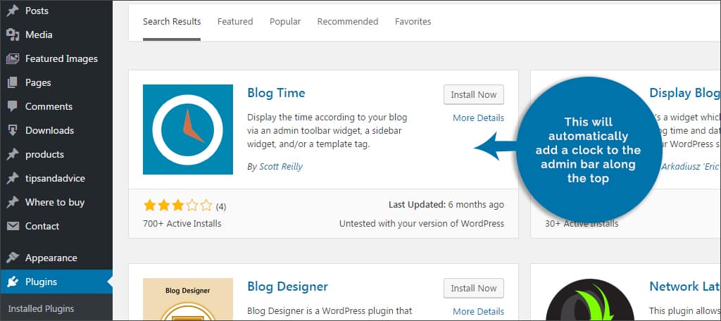This screenshot has height=321, width=721.
Task: Click 'Untested with your version of WordPress'
Action: coord(421,224)
